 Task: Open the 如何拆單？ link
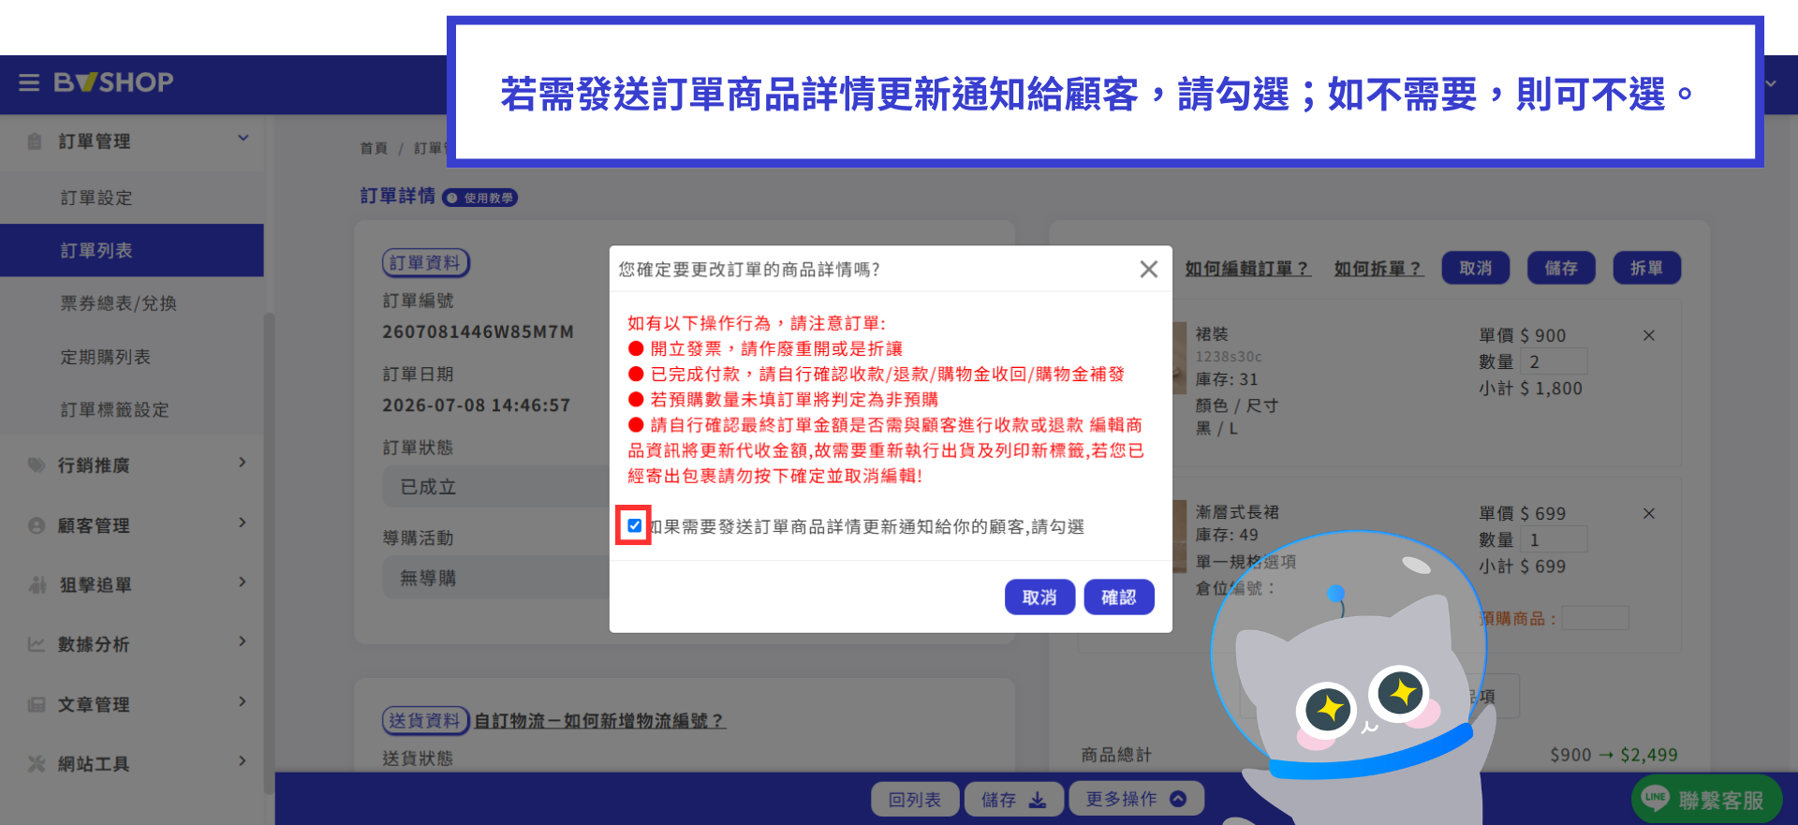[x=1378, y=269]
